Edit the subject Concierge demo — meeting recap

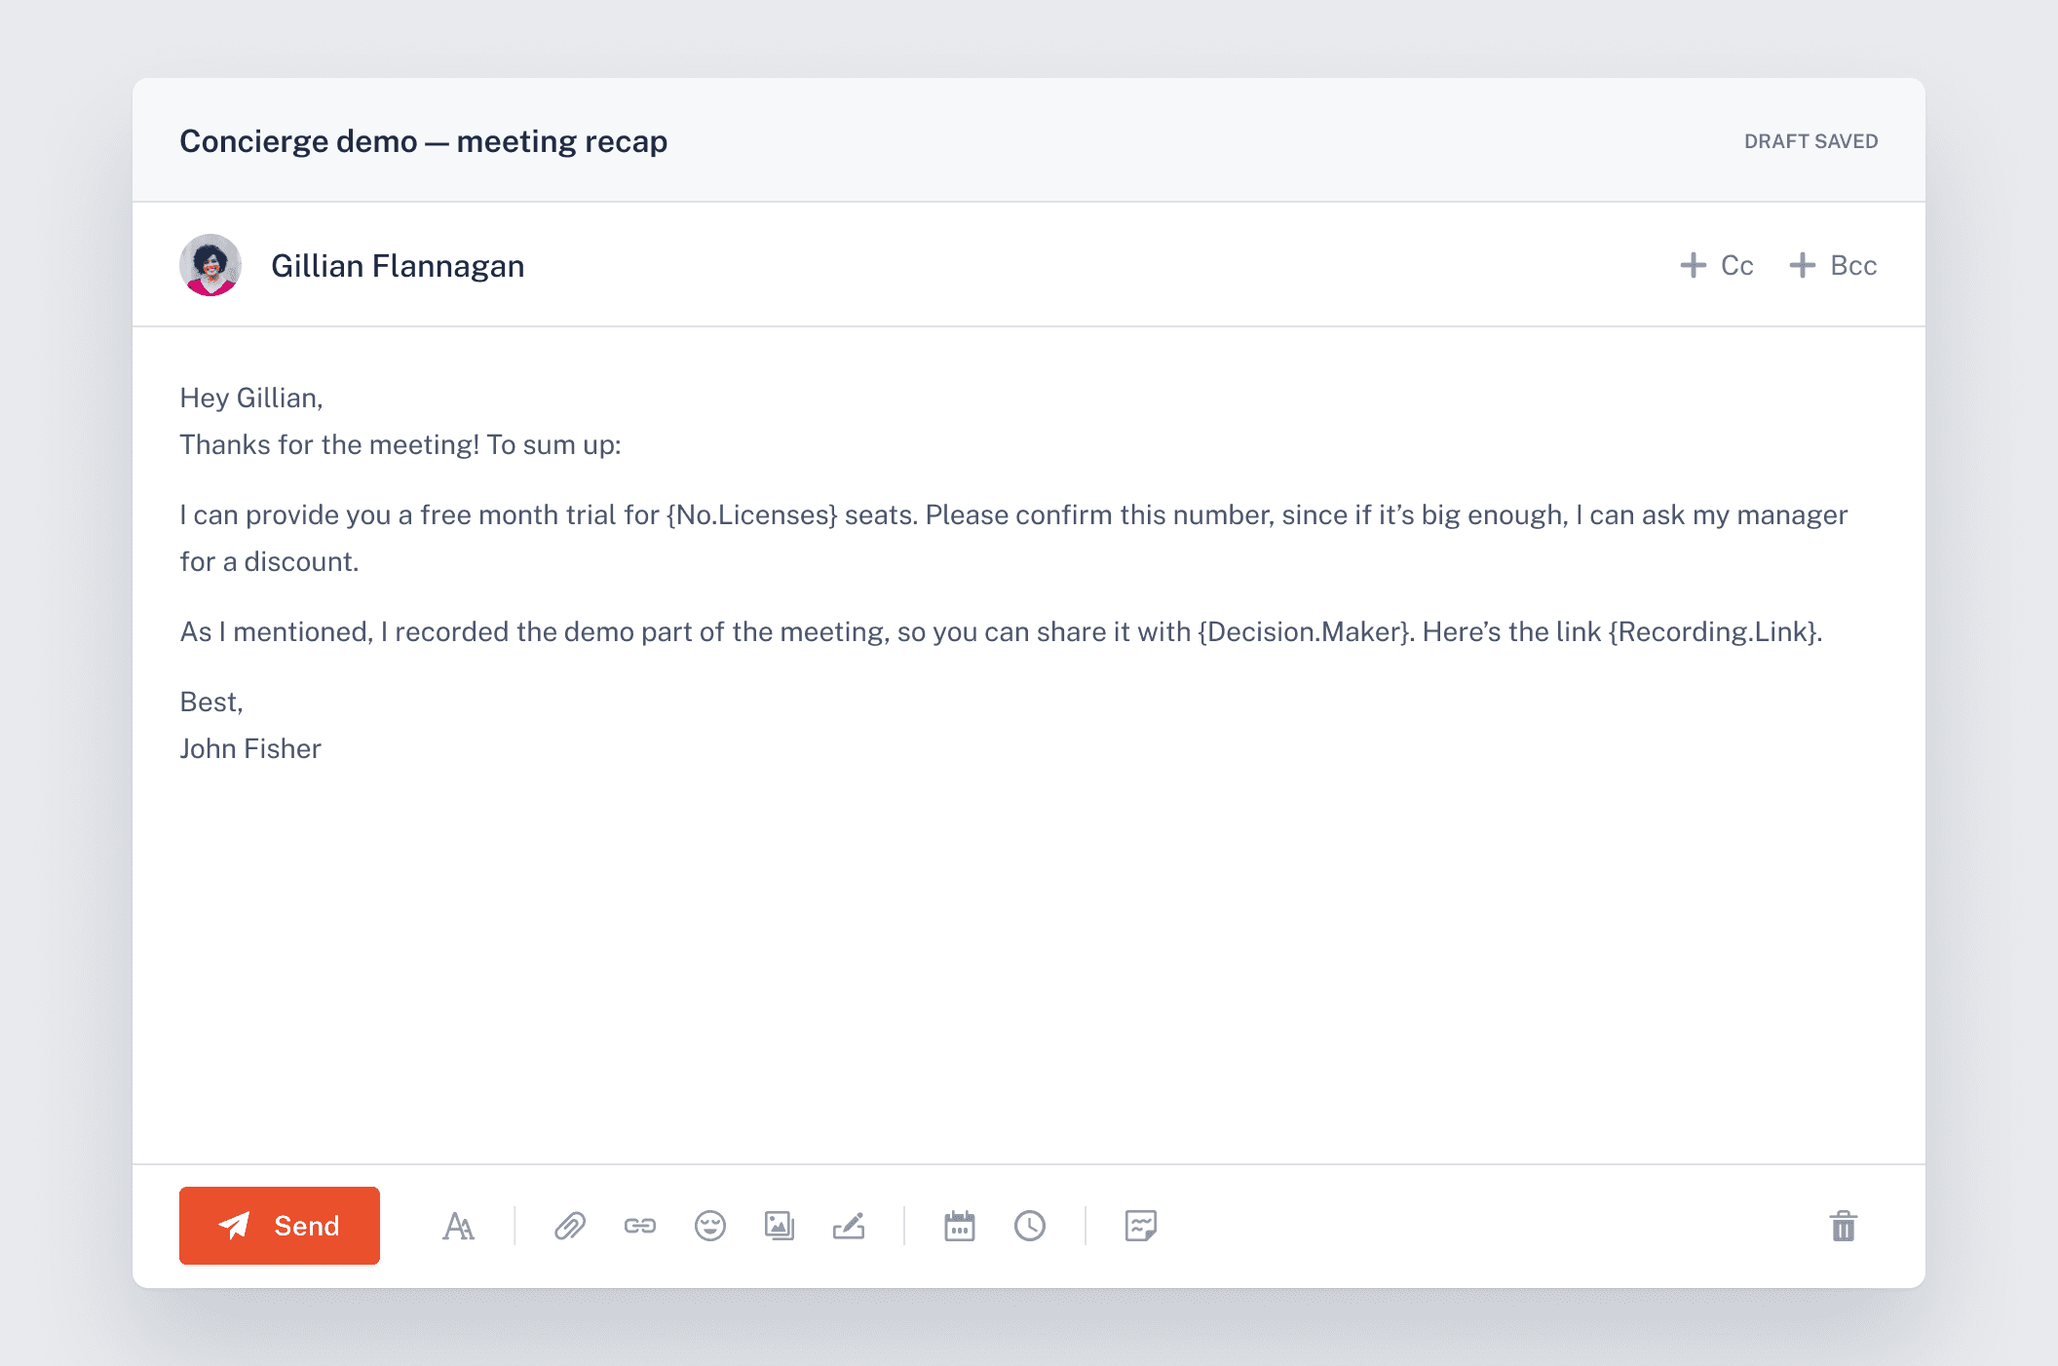click(x=423, y=141)
